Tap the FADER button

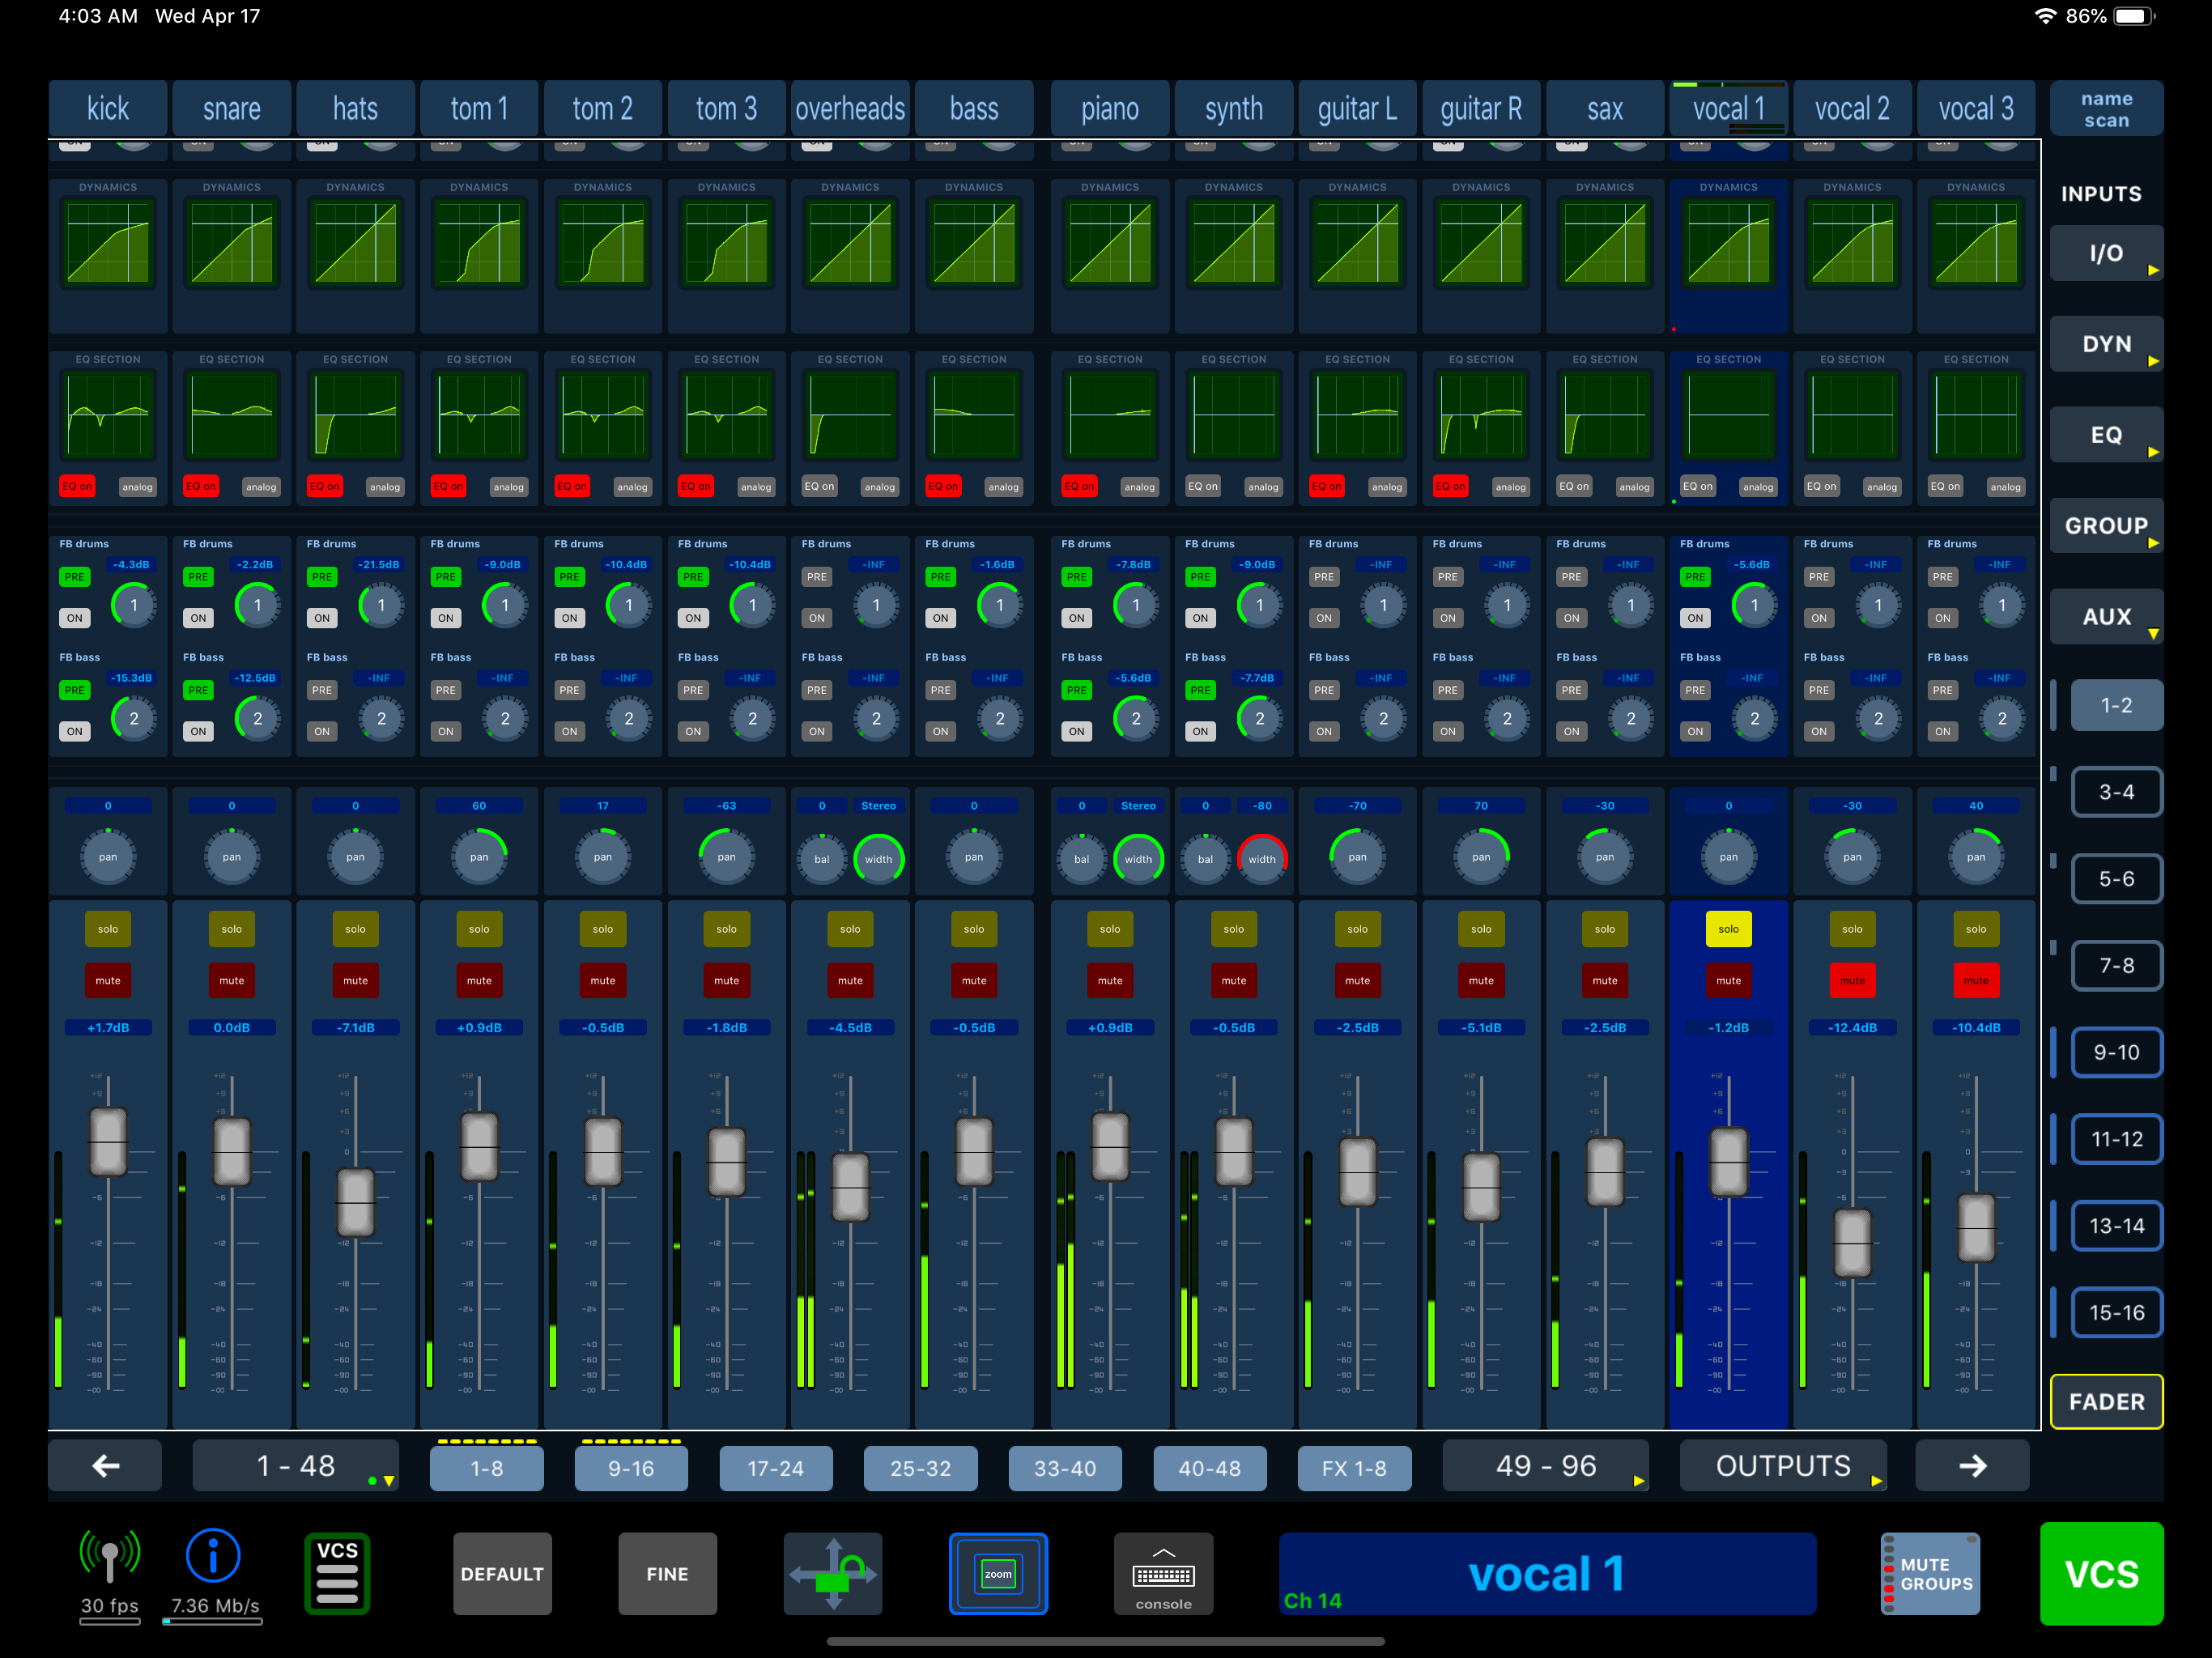point(2106,1402)
